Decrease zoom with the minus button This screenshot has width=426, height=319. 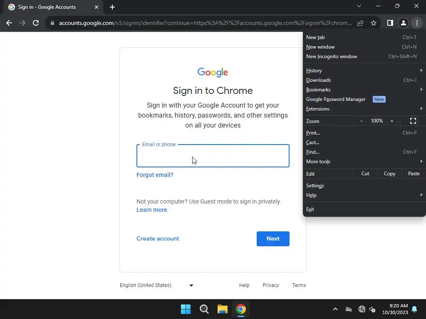[362, 121]
